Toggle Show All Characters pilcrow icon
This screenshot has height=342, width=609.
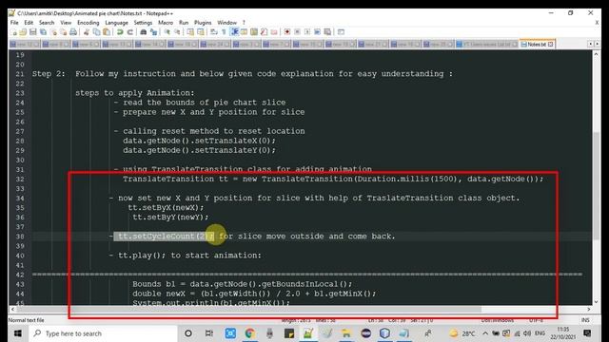[x=225, y=31]
